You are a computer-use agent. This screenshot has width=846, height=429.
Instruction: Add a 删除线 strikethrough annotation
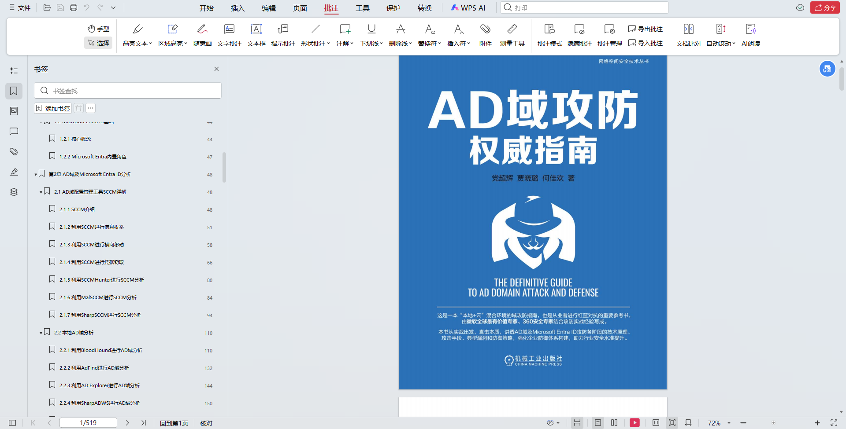399,35
